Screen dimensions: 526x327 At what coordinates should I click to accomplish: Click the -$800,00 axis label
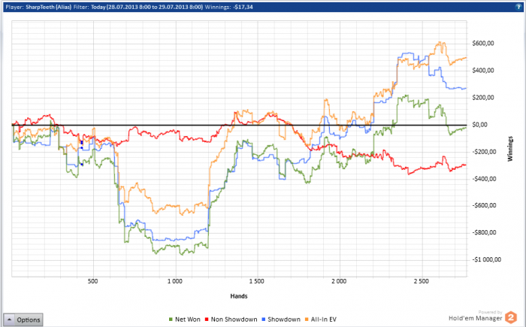coord(484,232)
